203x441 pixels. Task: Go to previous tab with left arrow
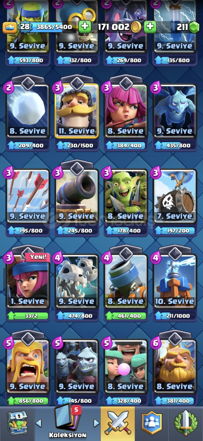39,423
